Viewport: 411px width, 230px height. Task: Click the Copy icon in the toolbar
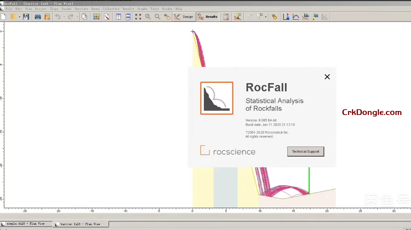point(84,16)
